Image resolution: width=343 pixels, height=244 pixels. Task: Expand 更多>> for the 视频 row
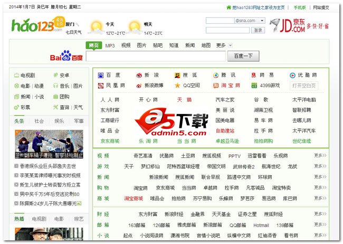pyautogui.click(x=320, y=155)
